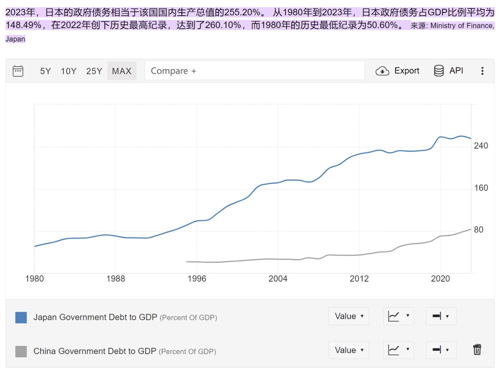Viewport: 501px width, 373px height.
Task: Delete the China Government Debt series
Action: coord(477,349)
